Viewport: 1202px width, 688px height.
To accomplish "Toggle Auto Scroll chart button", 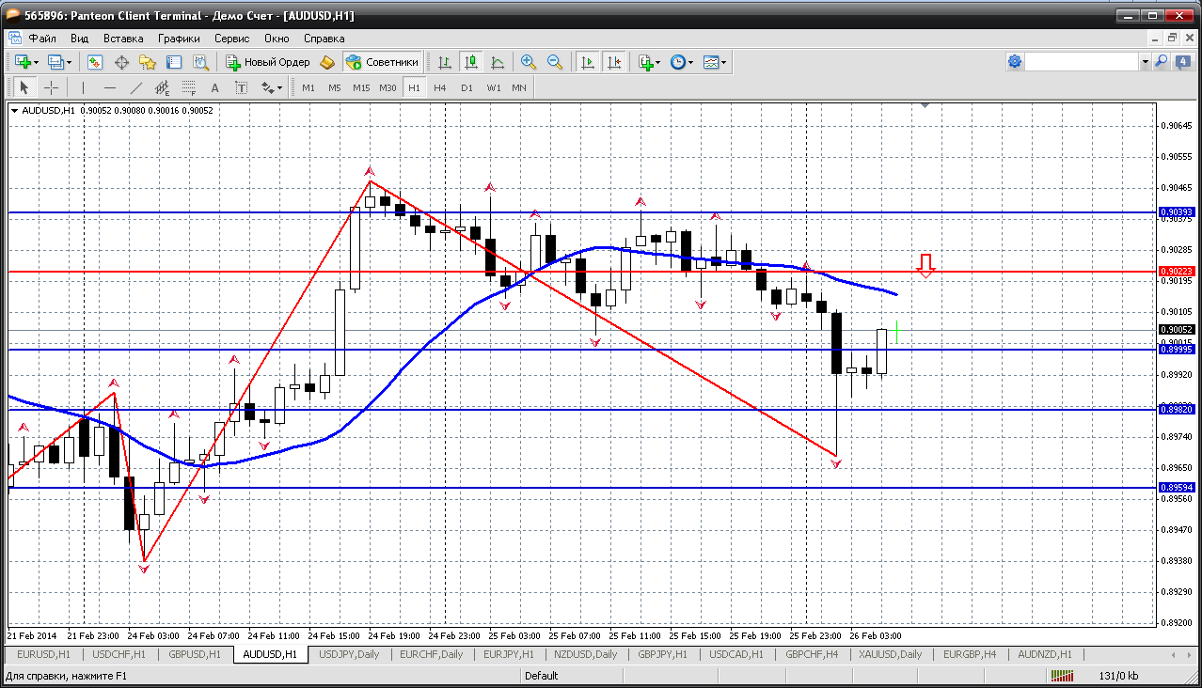I will click(588, 62).
